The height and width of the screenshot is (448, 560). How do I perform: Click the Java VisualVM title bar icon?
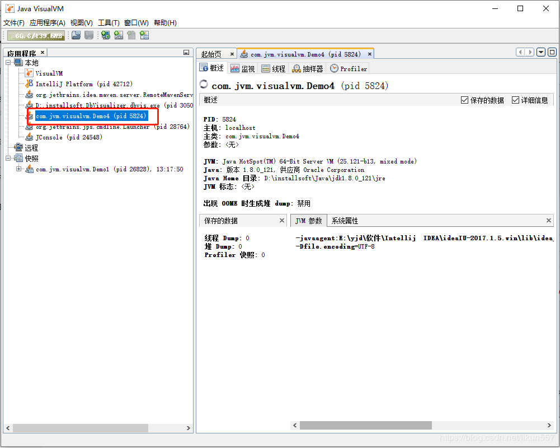[10, 8]
